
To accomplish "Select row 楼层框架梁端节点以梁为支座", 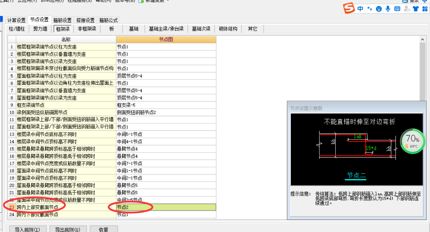I will pyautogui.click(x=66, y=61).
